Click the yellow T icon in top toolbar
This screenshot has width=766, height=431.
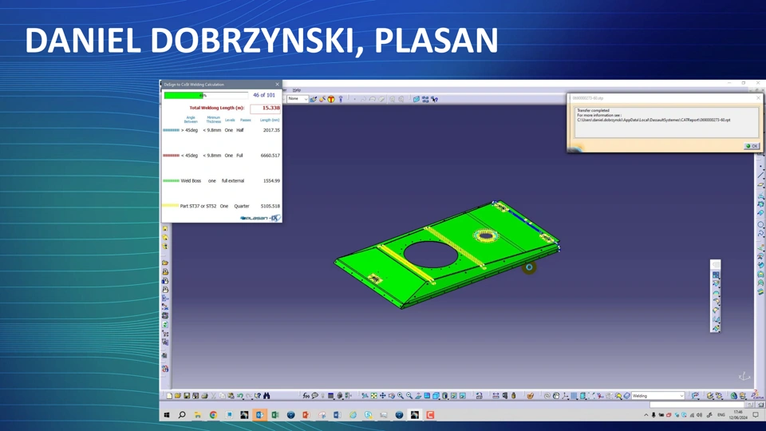click(x=331, y=99)
